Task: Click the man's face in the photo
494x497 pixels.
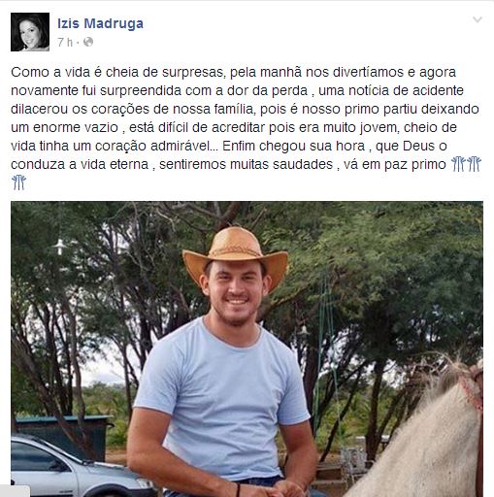Action: pos(236,293)
